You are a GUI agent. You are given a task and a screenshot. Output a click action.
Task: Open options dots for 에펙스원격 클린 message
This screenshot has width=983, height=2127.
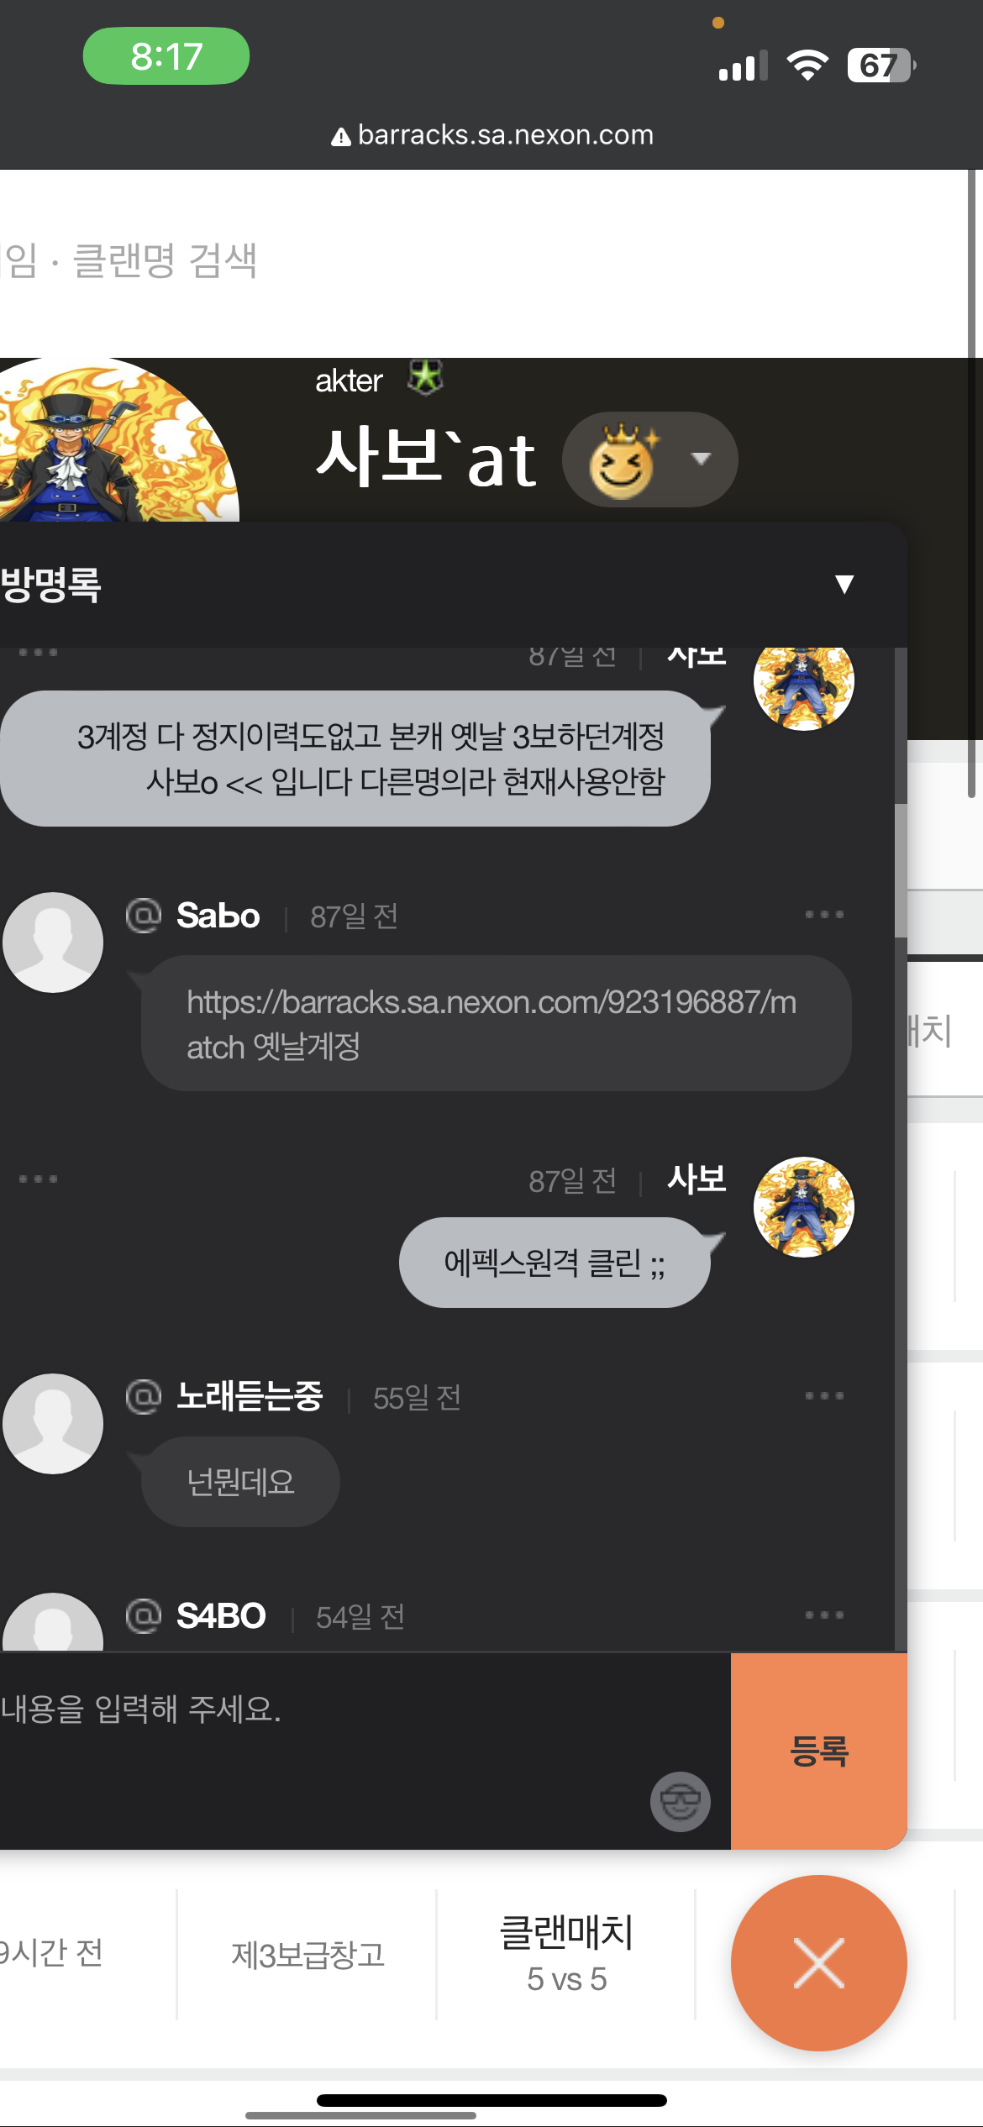(38, 1179)
